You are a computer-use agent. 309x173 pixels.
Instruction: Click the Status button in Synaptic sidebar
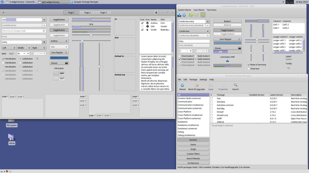coord(193,145)
